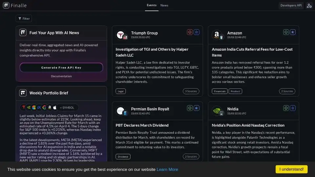Click the Microsoft logo in portfolio symbols
Screen dimensions: 315x177
(34, 108)
